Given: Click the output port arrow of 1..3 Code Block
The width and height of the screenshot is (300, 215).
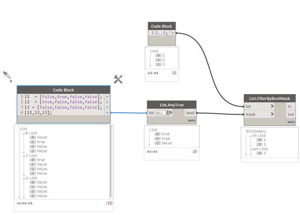Looking at the screenshot, I should [x=173, y=33].
